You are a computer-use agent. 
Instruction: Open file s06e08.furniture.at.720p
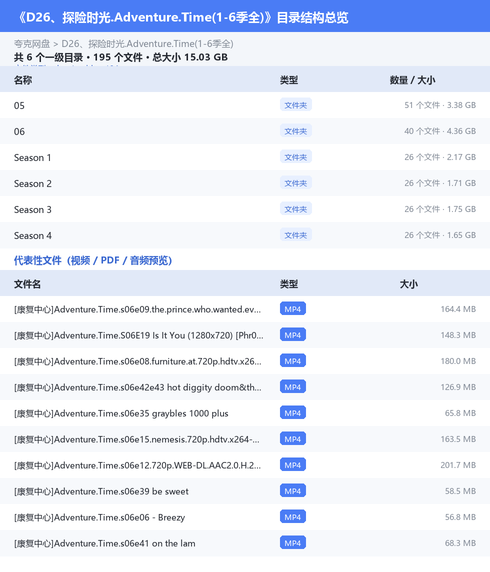(137, 361)
